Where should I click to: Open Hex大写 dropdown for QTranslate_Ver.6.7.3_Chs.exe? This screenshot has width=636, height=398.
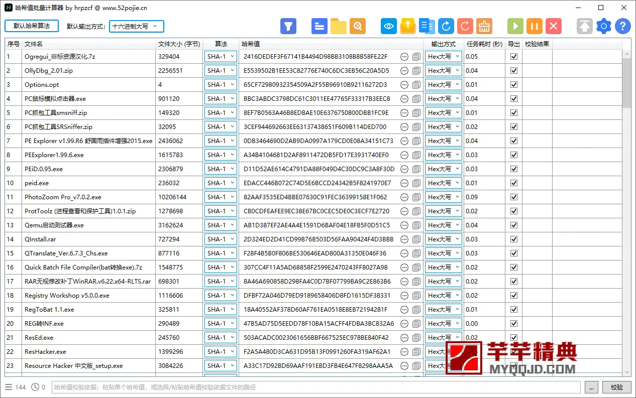point(444,253)
